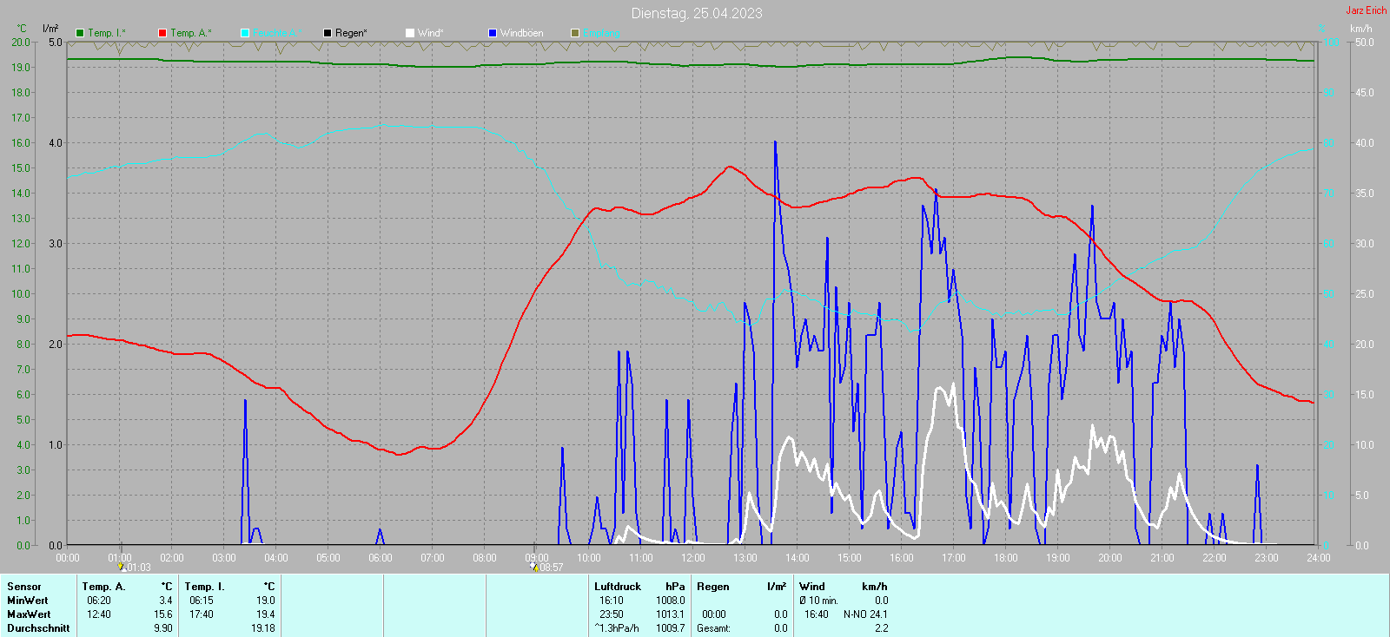
Task: Click the chart title 'Dienstag, 25.04.2023'
Action: click(x=697, y=13)
